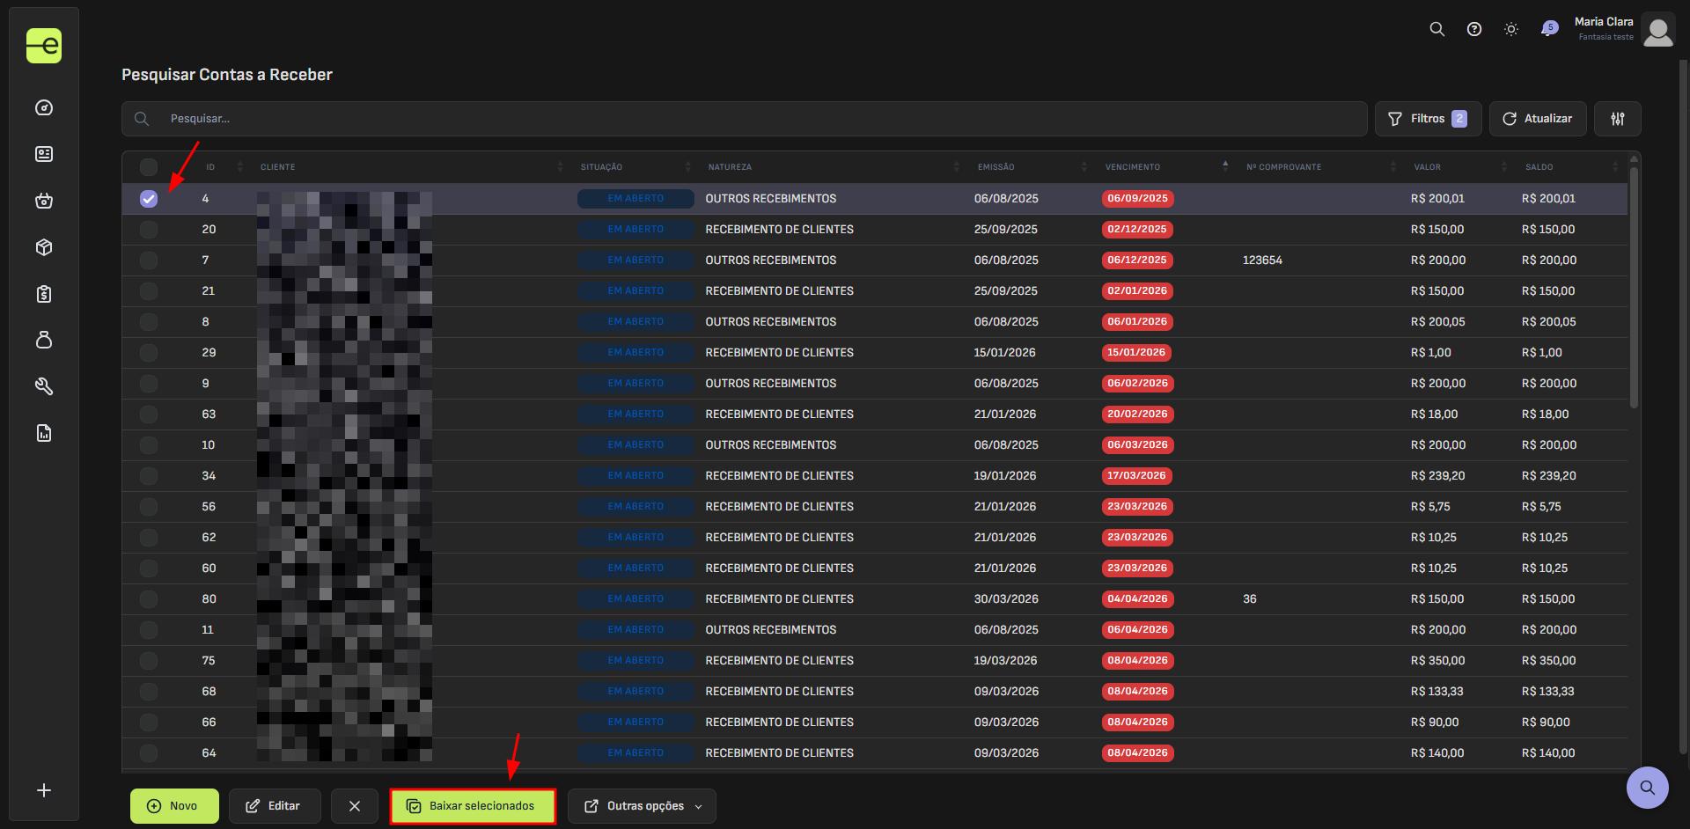The height and width of the screenshot is (829, 1690).
Task: Click the magnifier inside Pesquisar field
Action: (x=142, y=119)
